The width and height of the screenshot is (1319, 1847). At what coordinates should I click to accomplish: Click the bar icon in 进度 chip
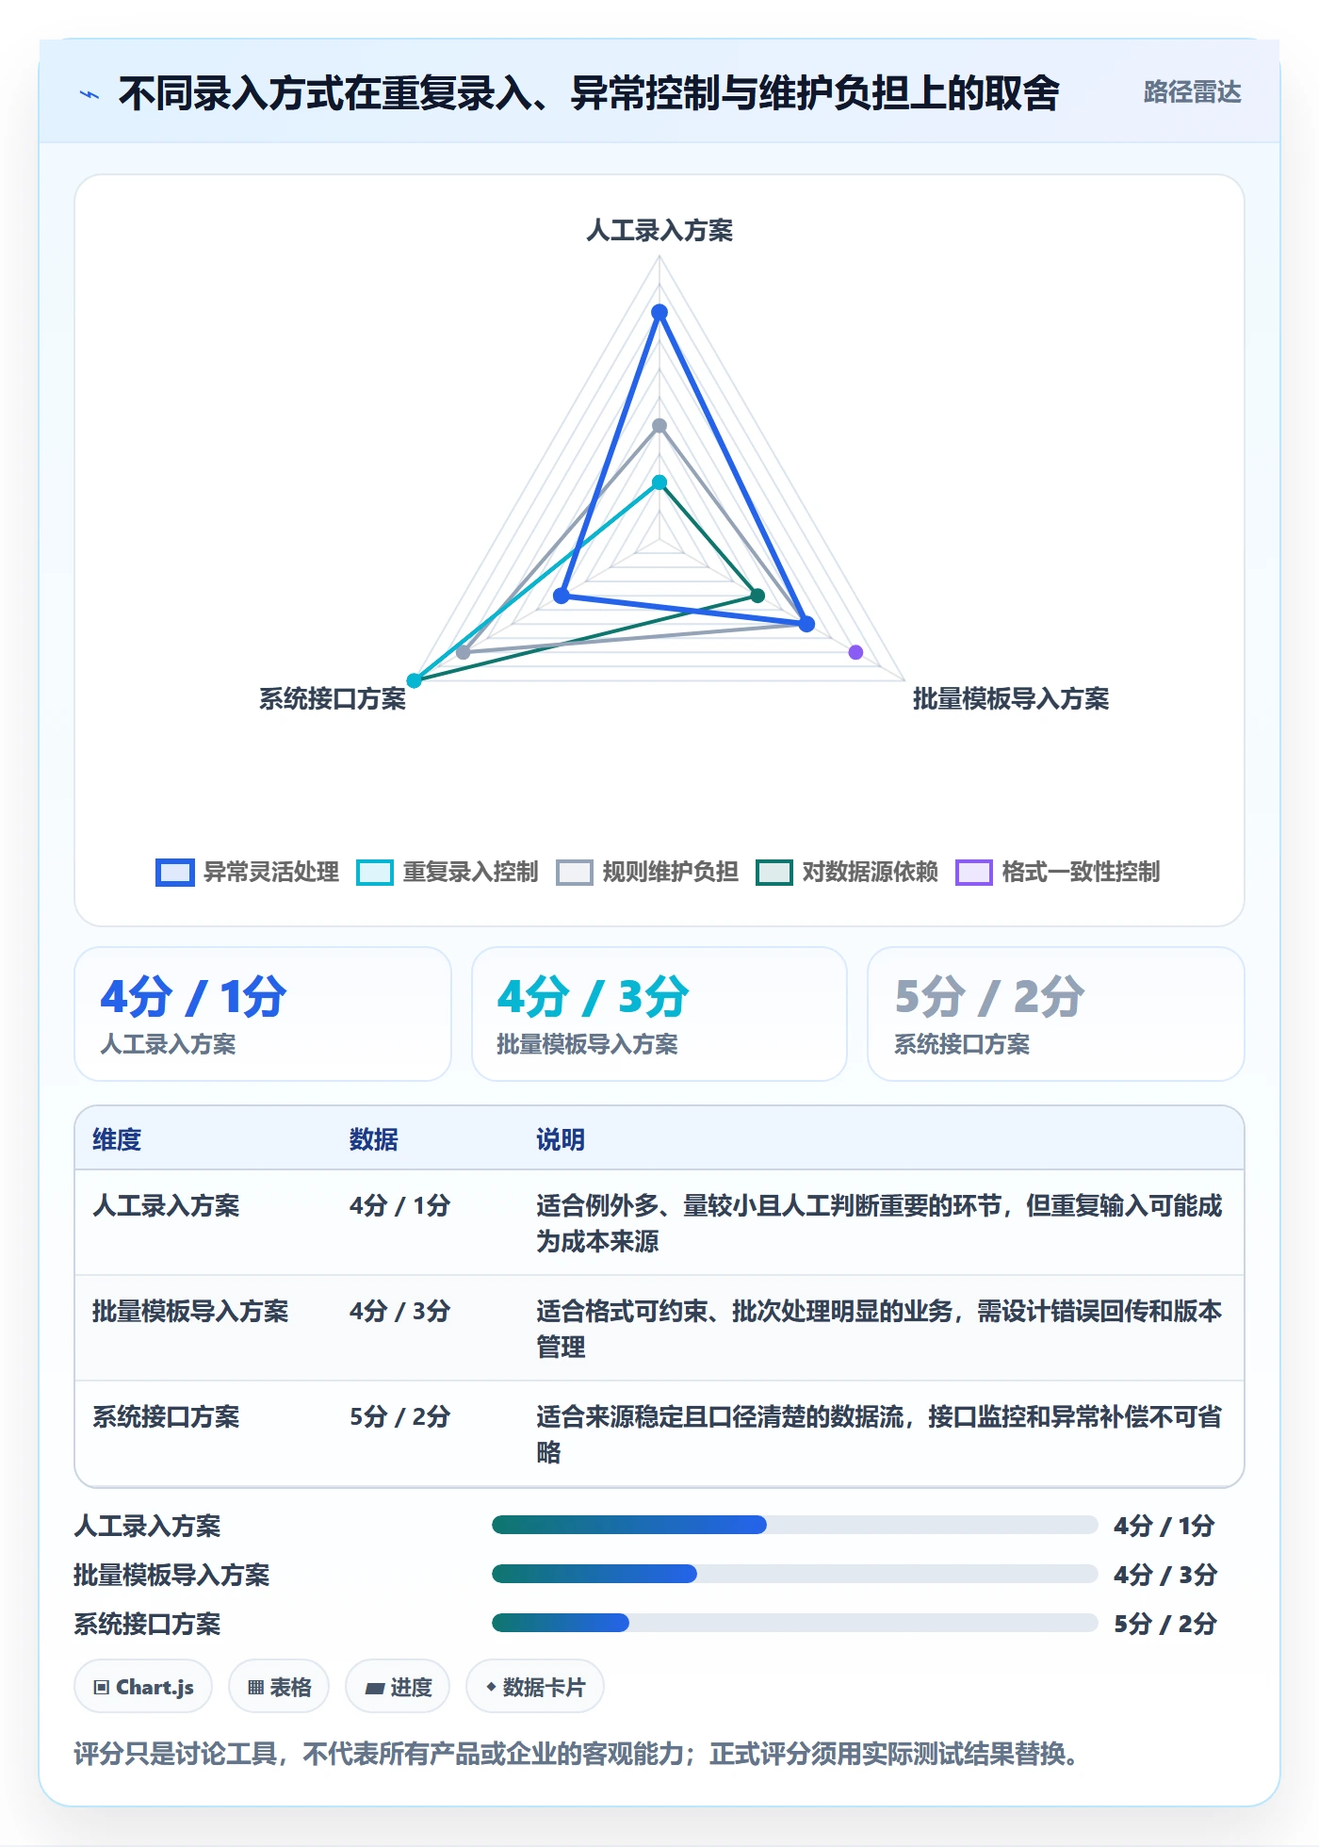tap(374, 1689)
